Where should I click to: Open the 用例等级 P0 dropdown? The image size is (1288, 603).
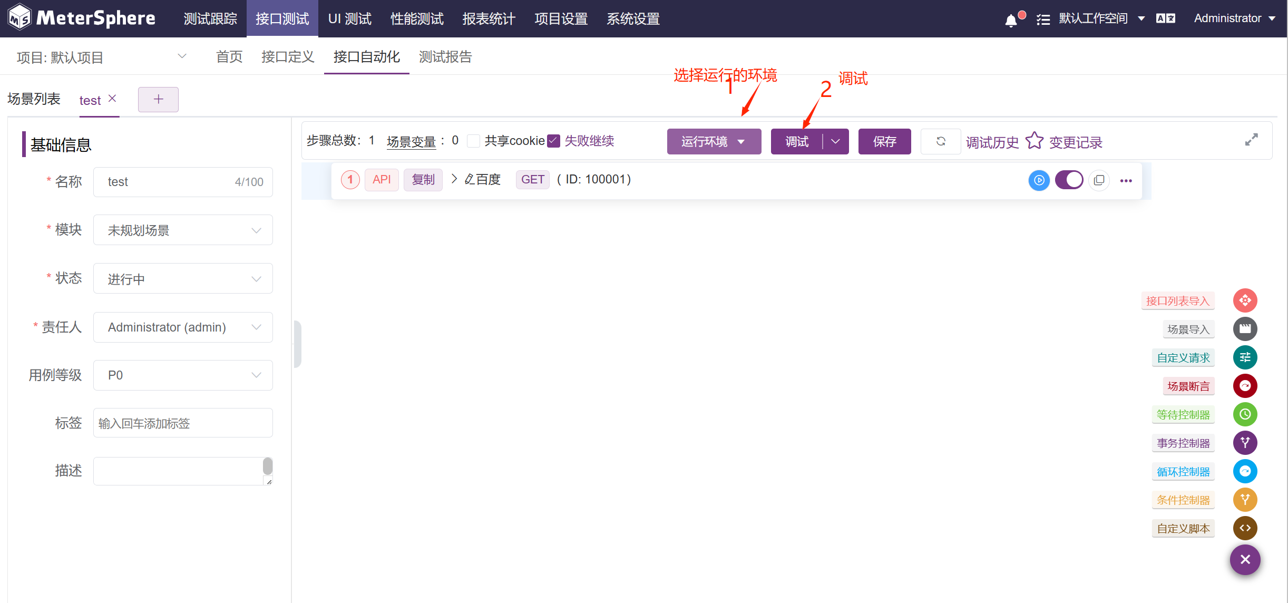182,375
